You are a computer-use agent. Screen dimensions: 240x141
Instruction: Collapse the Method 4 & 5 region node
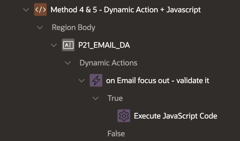(x=26, y=10)
